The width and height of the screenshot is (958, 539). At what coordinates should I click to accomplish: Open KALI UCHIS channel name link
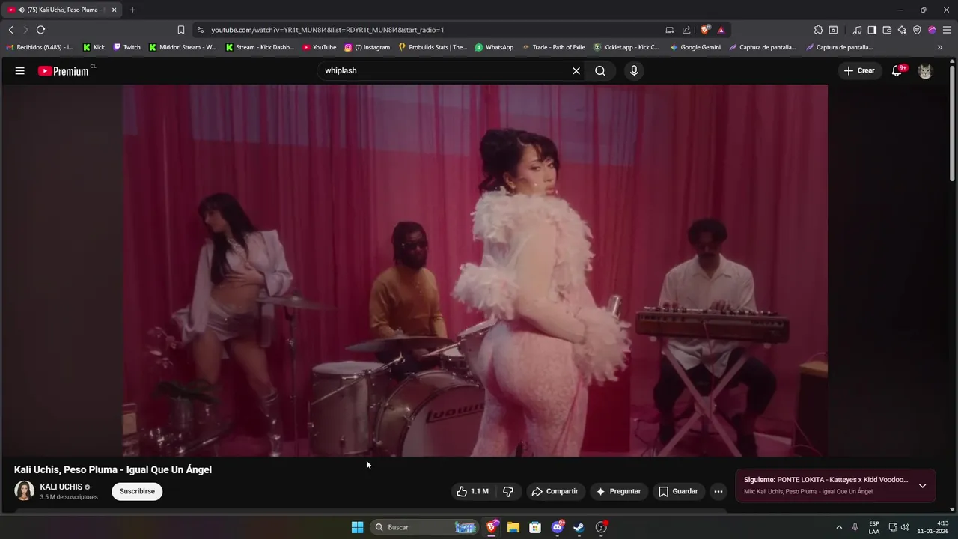pos(61,487)
